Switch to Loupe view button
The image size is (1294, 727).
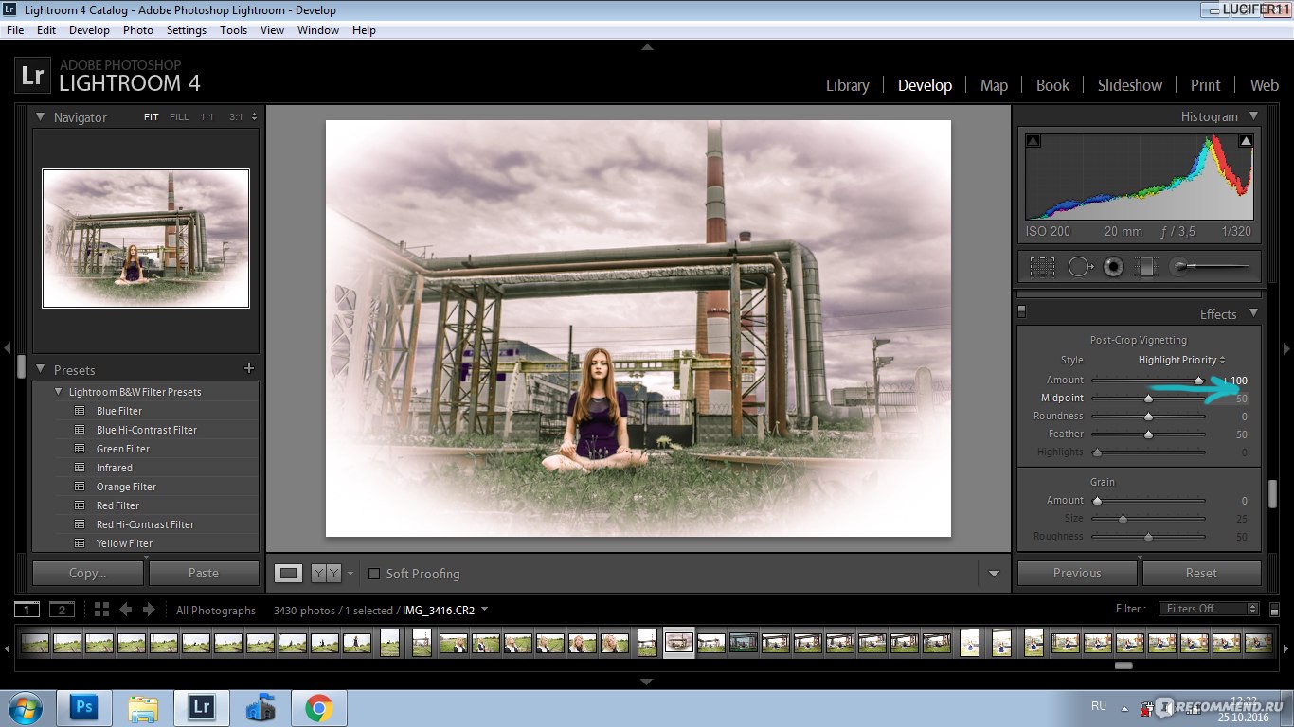point(289,573)
